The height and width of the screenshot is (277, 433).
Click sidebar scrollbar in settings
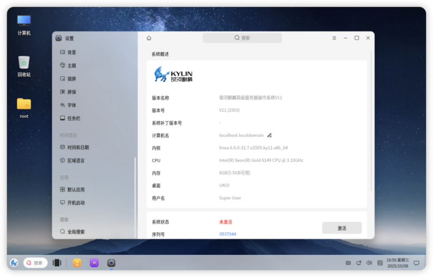tap(135, 198)
